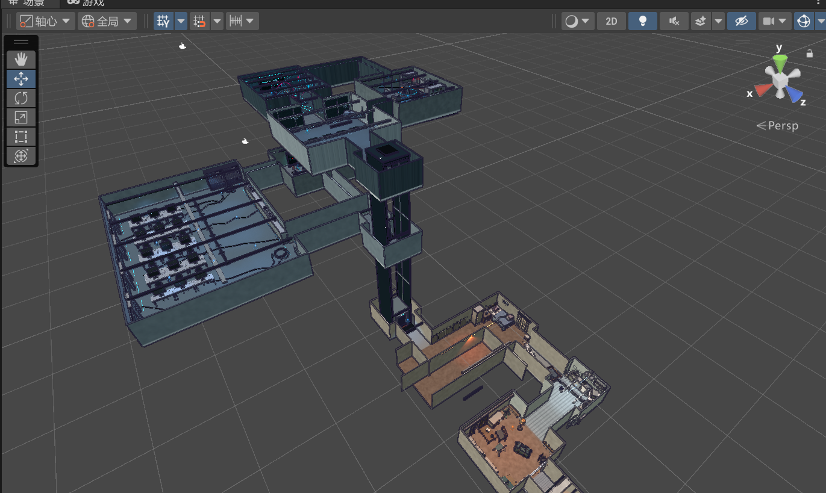Toggle scene effects layers button
The height and width of the screenshot is (493, 826).
click(701, 21)
